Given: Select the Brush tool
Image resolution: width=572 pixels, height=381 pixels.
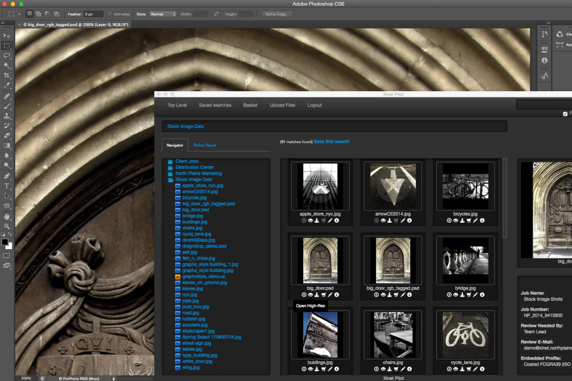Looking at the screenshot, I should click(7, 106).
